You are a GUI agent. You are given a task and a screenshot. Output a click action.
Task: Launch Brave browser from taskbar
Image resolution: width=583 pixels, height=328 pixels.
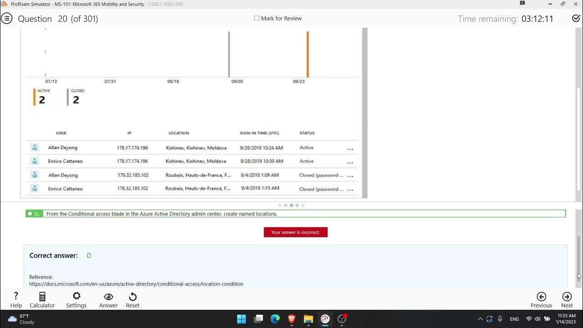(292, 319)
